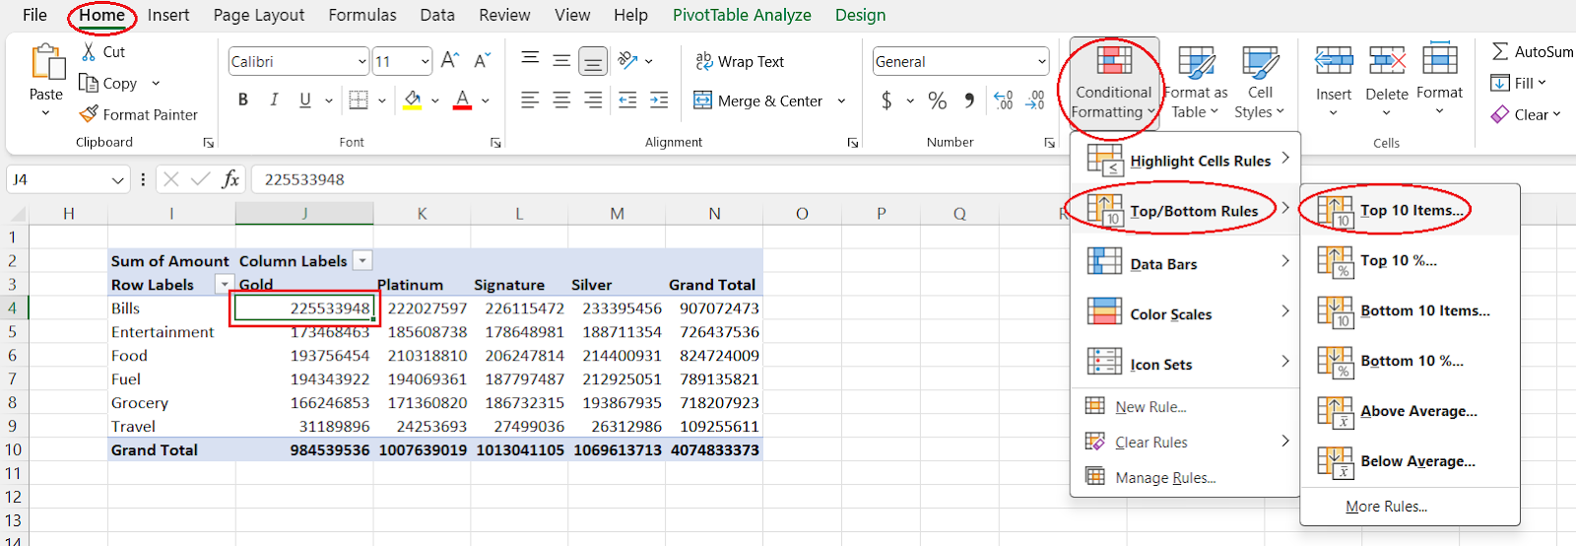Click the Fill button in Editing
This screenshot has width=1576, height=546.
[1518, 83]
